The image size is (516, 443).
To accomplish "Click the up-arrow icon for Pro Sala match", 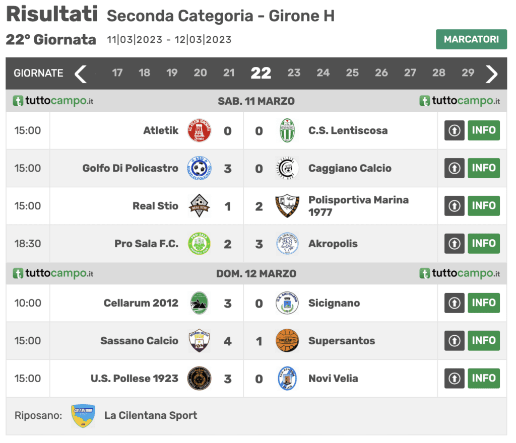I will coord(454,244).
